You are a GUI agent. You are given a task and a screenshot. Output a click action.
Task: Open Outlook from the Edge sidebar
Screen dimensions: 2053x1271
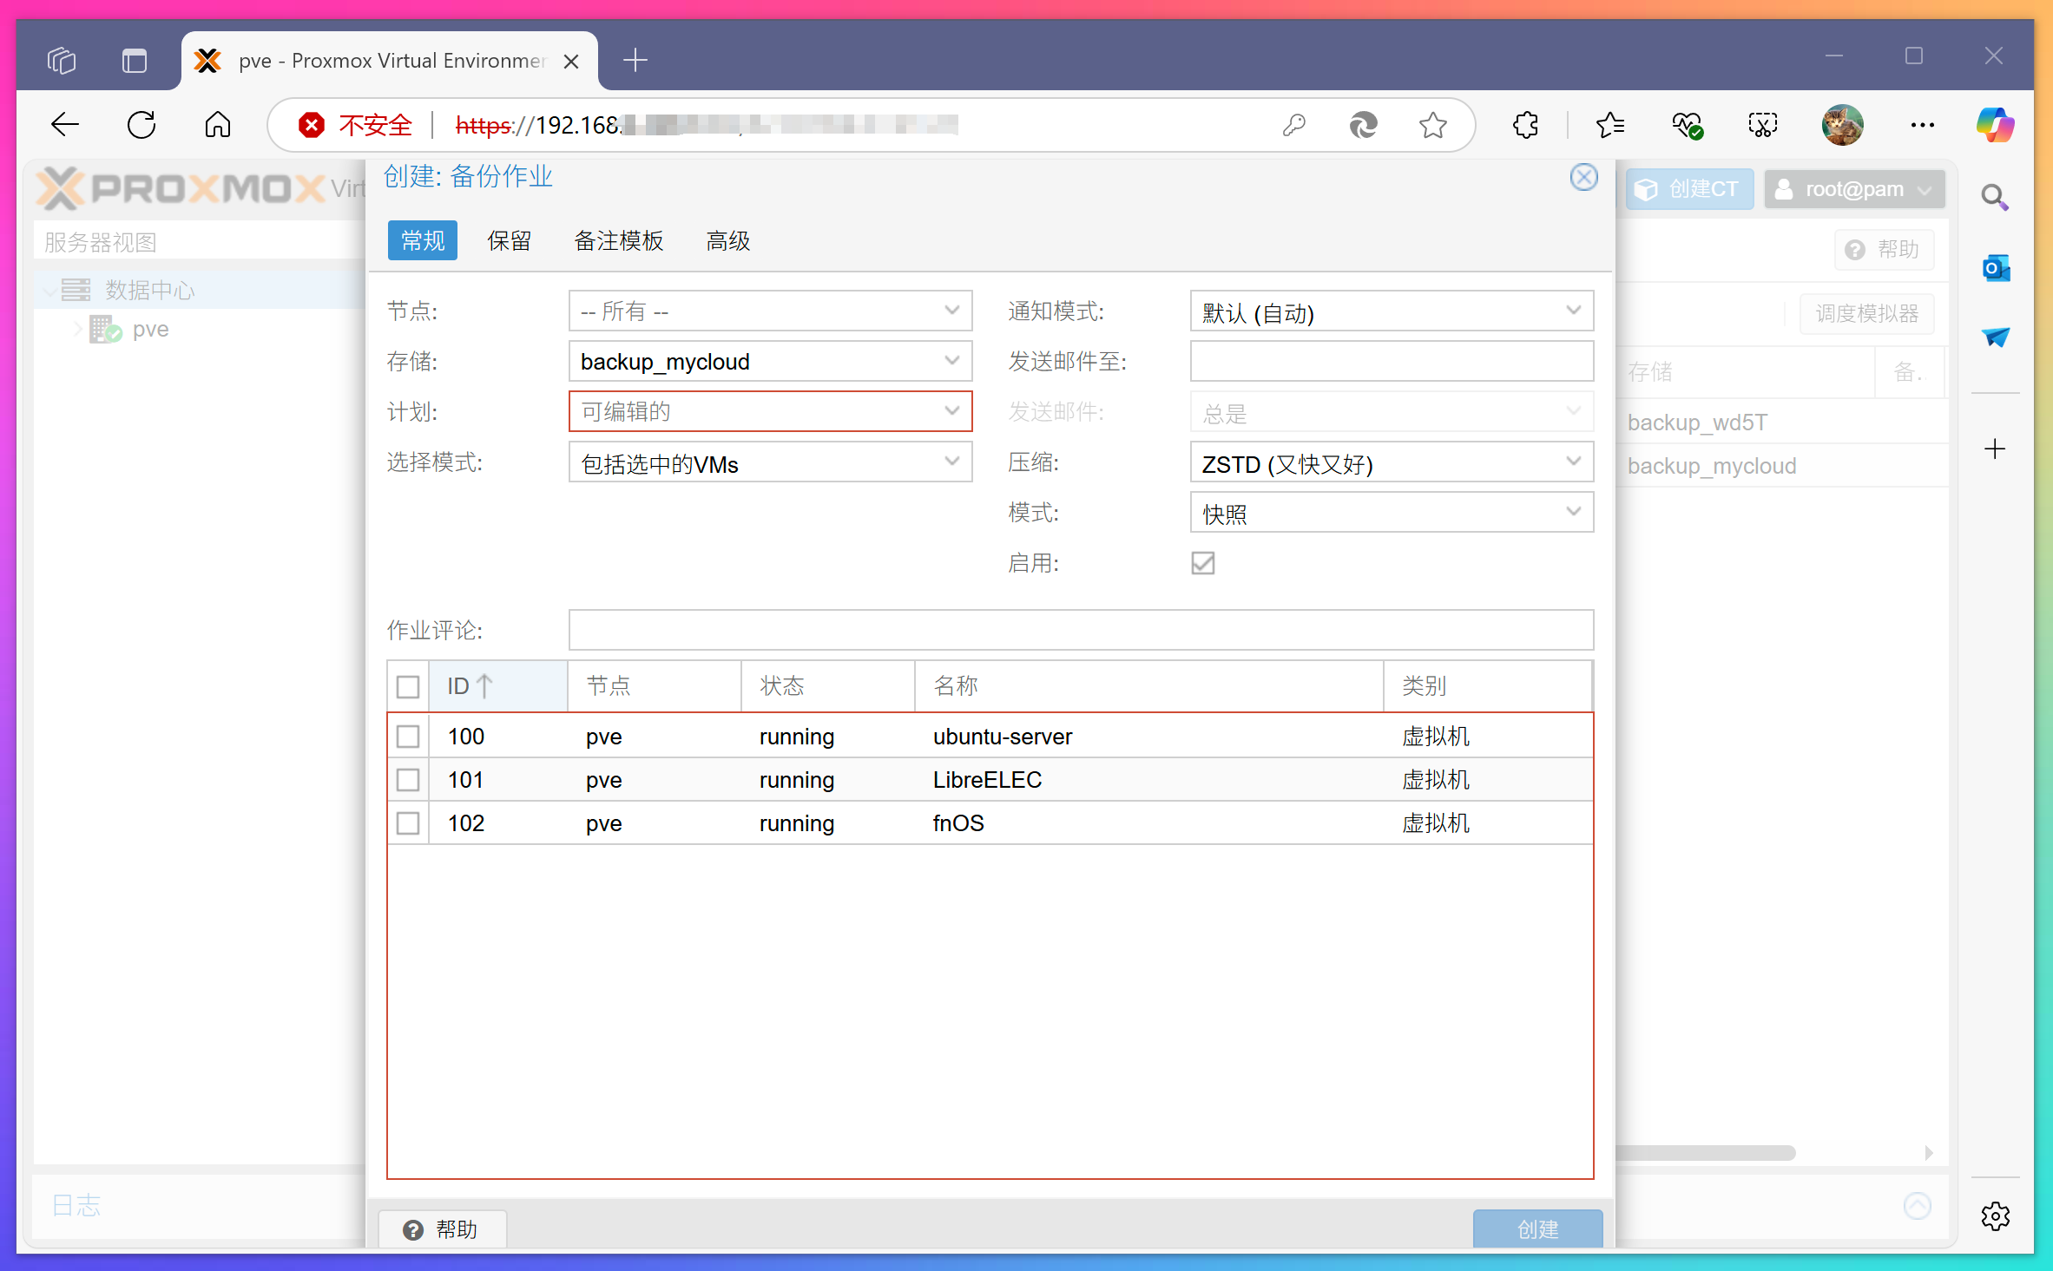[x=1996, y=267]
